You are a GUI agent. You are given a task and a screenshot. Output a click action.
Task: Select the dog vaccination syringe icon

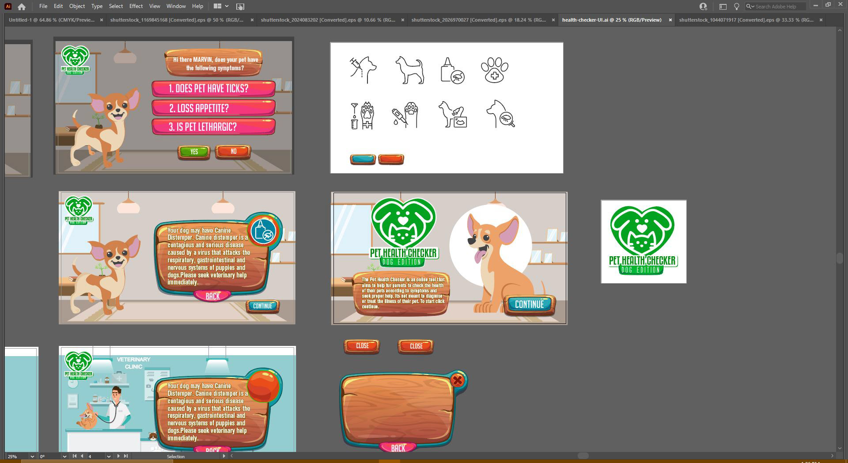[x=363, y=70]
